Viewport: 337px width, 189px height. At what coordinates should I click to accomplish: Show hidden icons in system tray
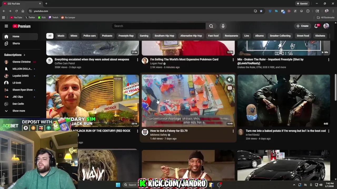(x=294, y=185)
